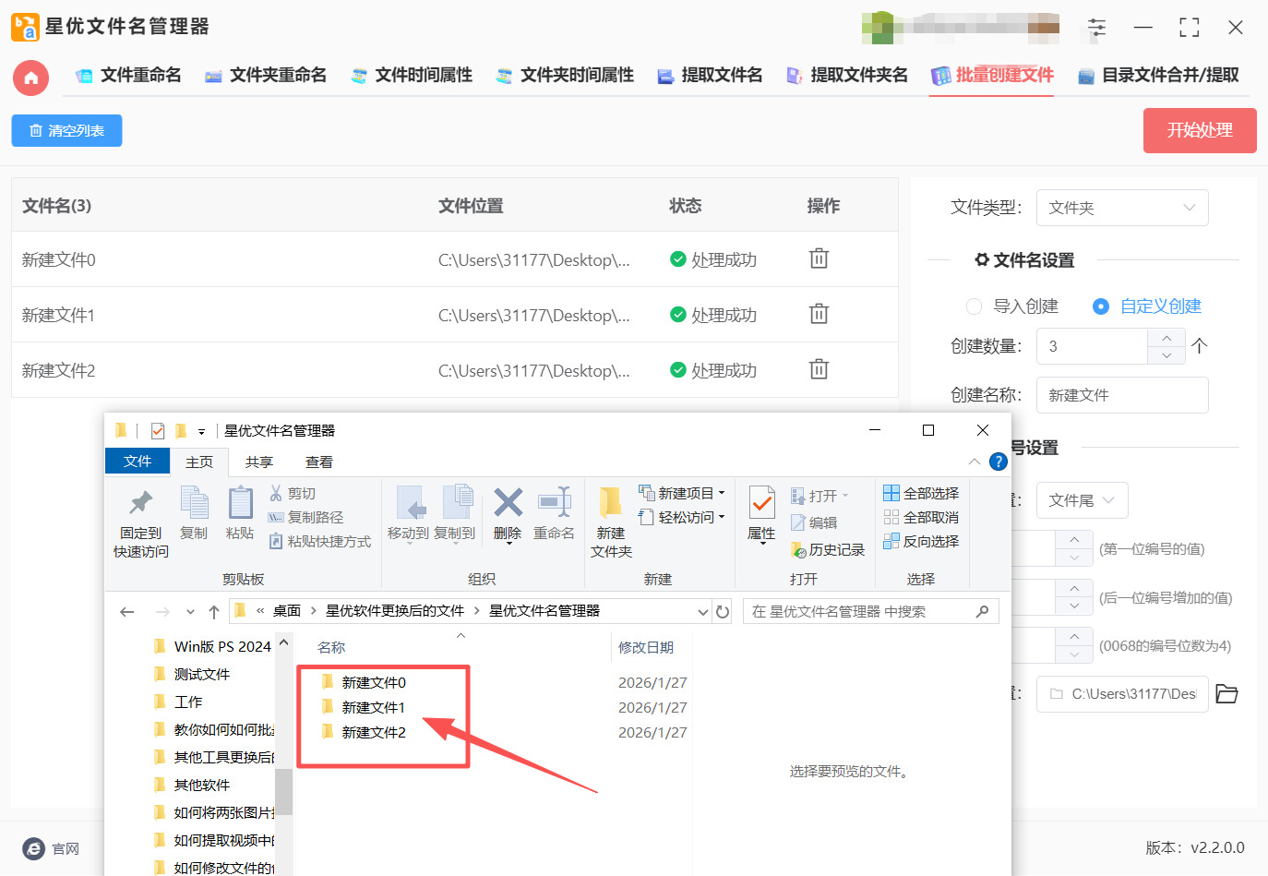This screenshot has width=1268, height=876.
Task: Switch to the 目录文件合并/提取 tab
Action: pyautogui.click(x=1159, y=76)
